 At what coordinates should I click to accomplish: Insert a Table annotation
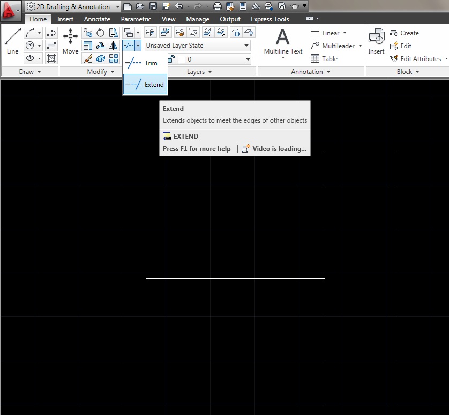pyautogui.click(x=326, y=58)
